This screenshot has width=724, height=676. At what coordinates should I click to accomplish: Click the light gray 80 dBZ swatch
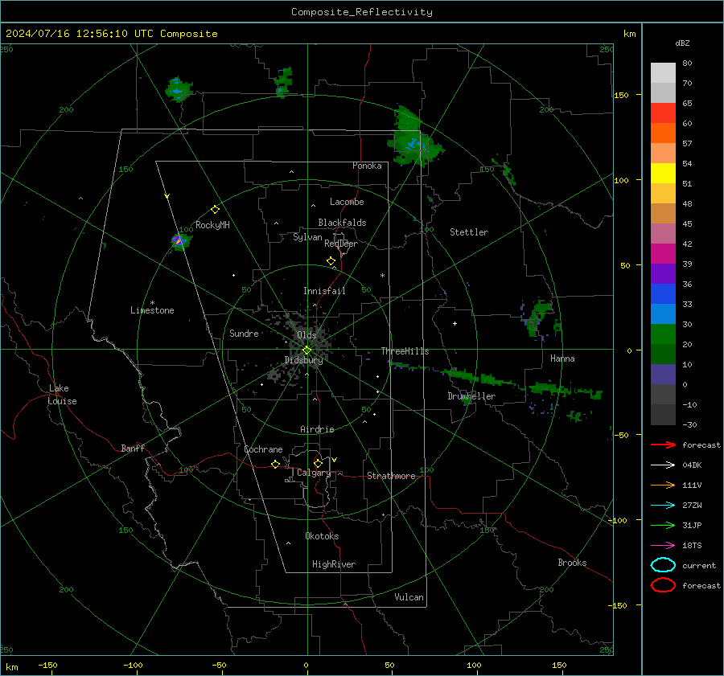coord(663,72)
